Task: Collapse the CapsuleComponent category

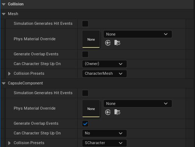Action: pyautogui.click(x=4, y=83)
